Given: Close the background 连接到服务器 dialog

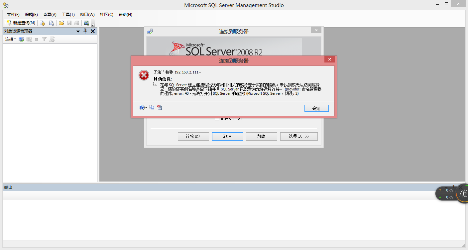Looking at the screenshot, I should tap(316, 30).
